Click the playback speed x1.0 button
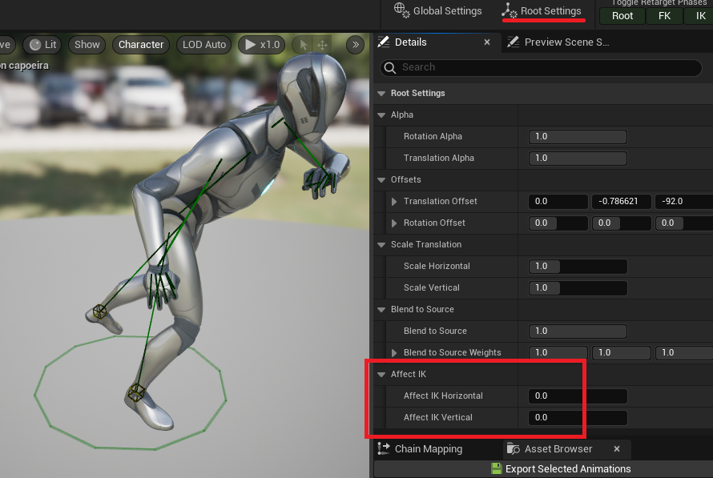This screenshot has width=713, height=478. point(262,45)
